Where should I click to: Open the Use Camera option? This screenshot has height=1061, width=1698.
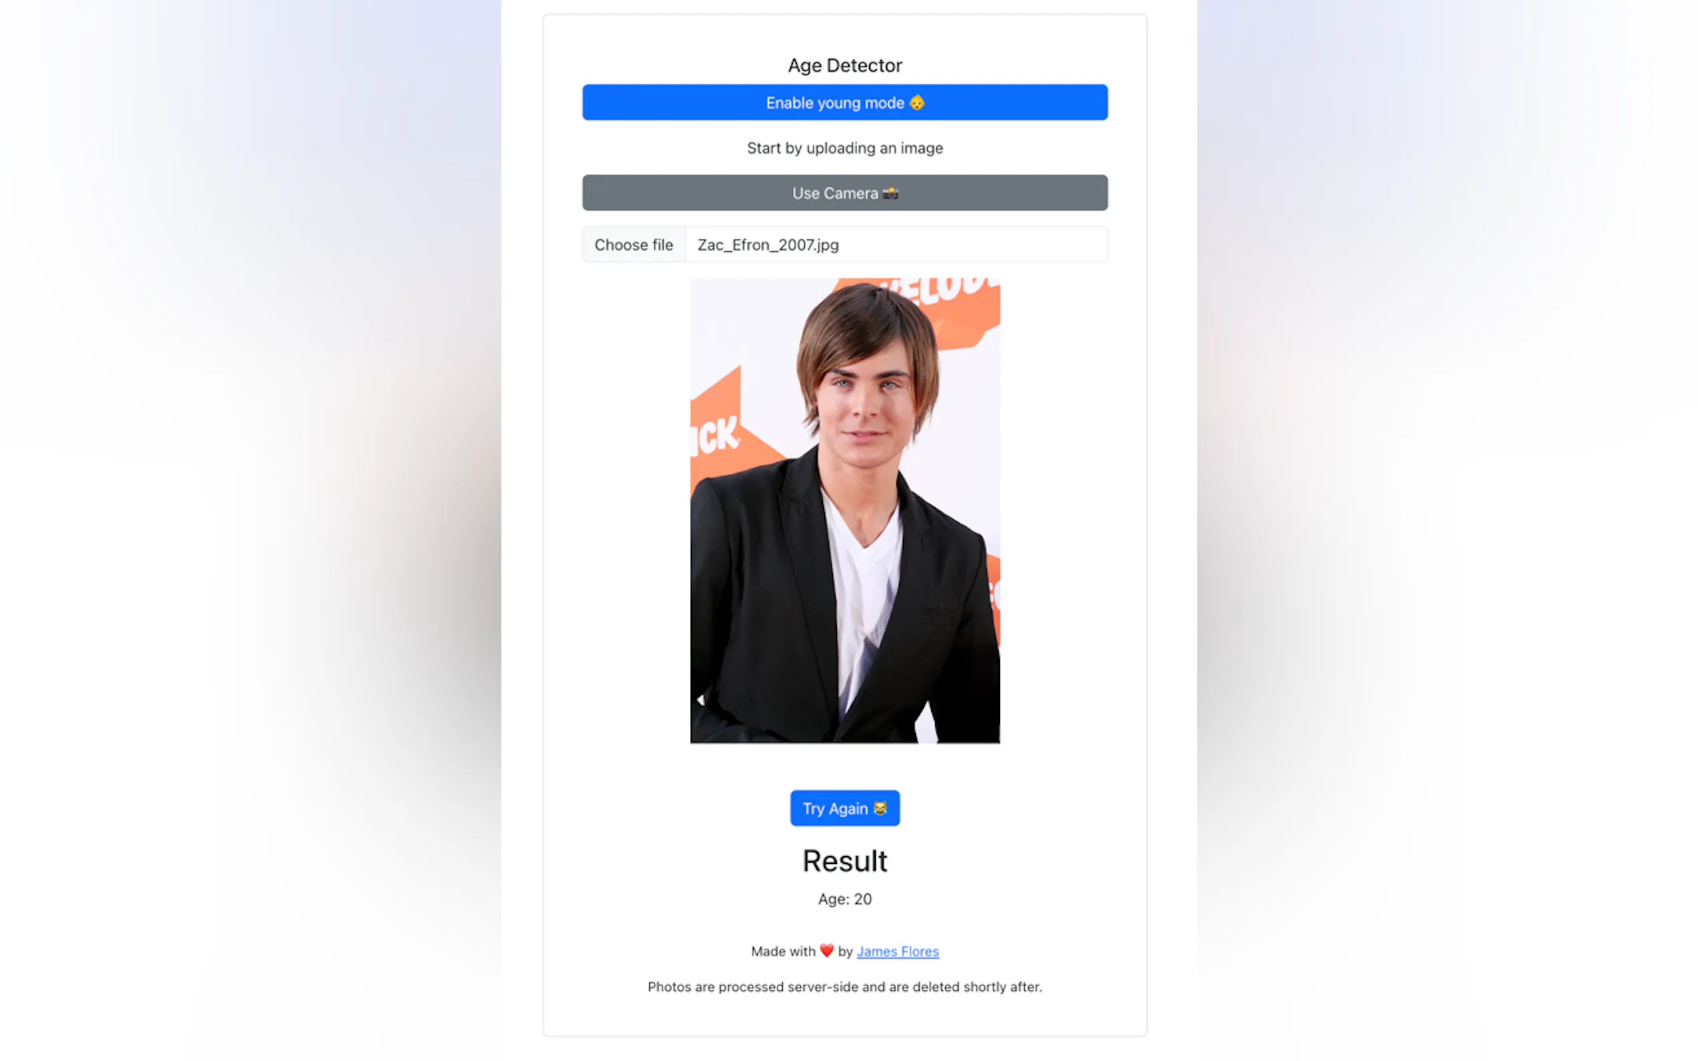coord(844,193)
